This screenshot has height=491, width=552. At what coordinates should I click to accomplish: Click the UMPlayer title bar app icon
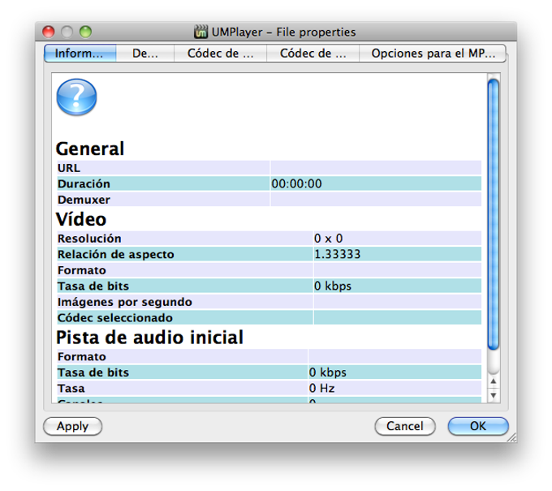pyautogui.click(x=201, y=32)
